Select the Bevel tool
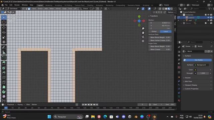This screenshot has width=214, height=120. (4, 73)
